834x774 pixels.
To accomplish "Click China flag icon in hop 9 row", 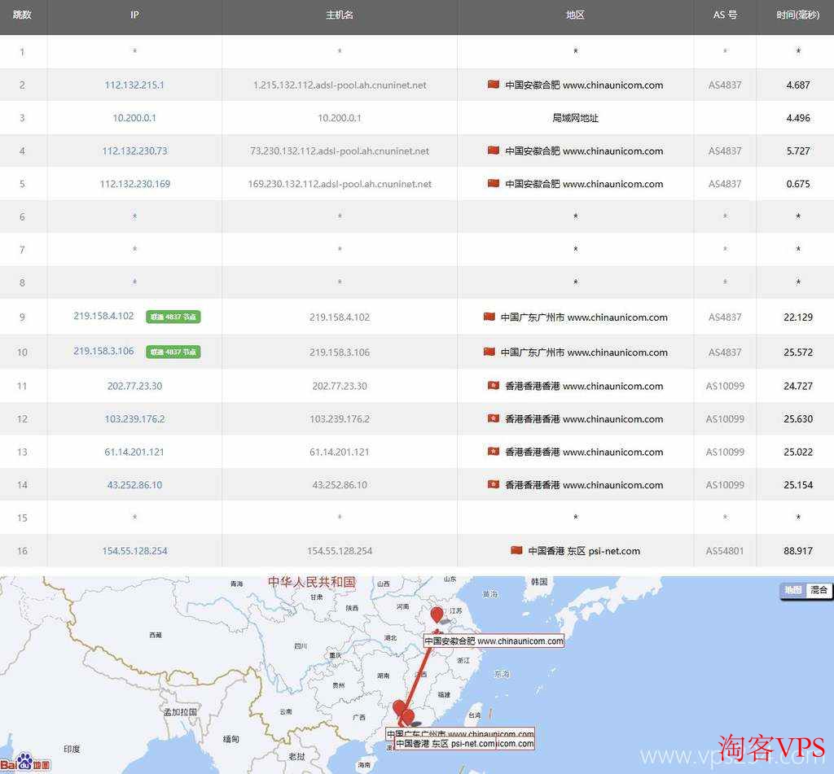I will [489, 317].
